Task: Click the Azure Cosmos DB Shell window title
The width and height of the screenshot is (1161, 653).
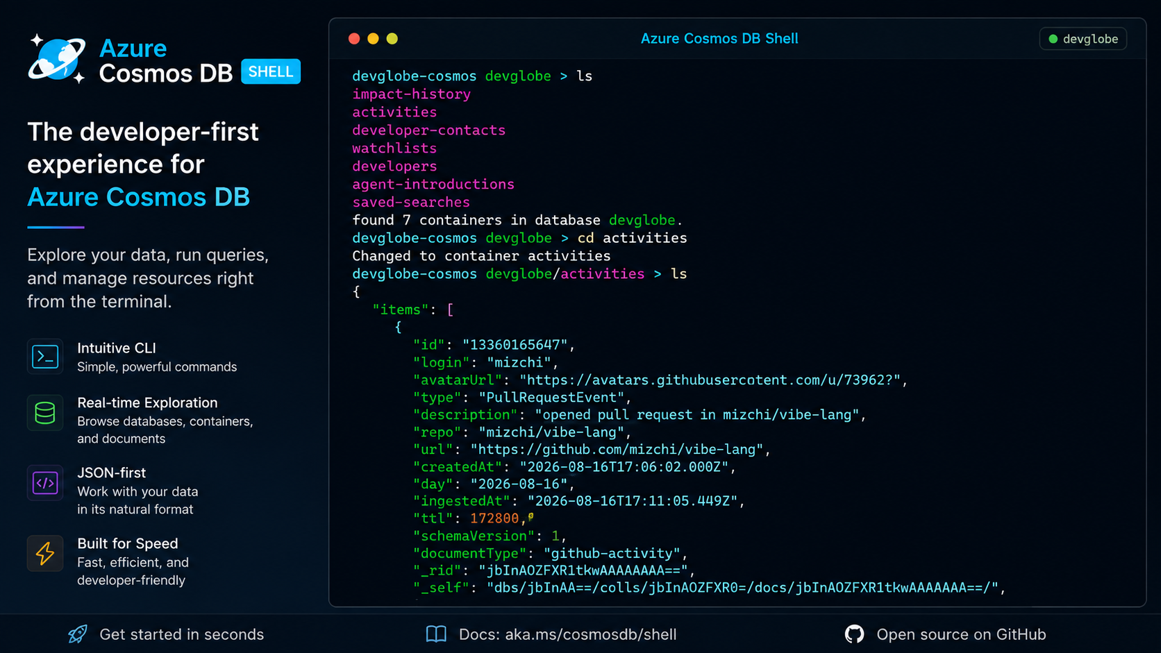Action: tap(719, 39)
